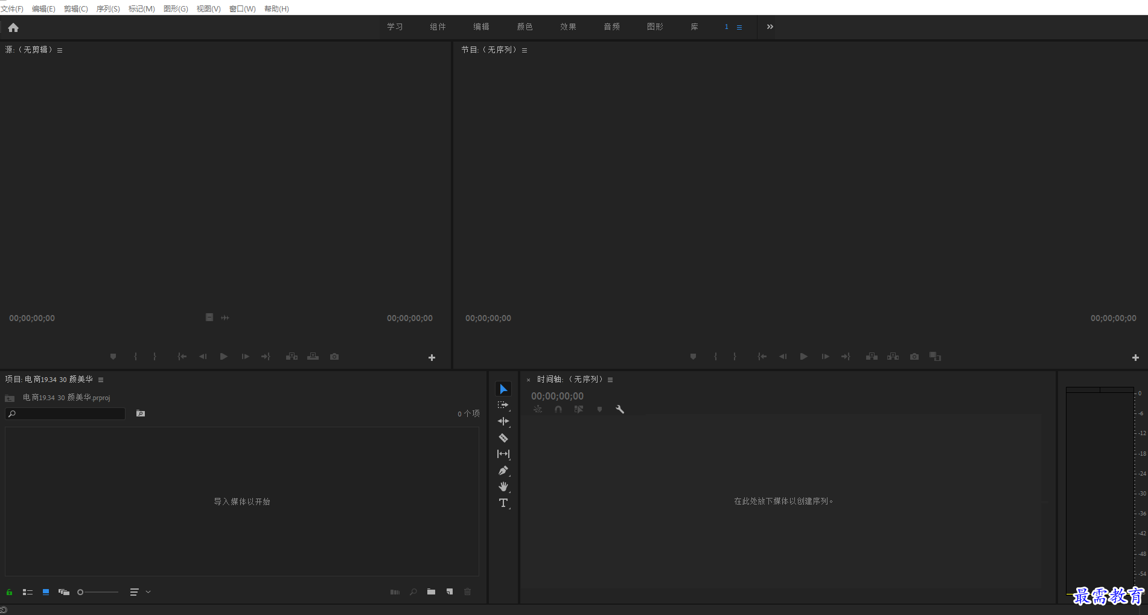Open the 文件(F) menu

12,9
